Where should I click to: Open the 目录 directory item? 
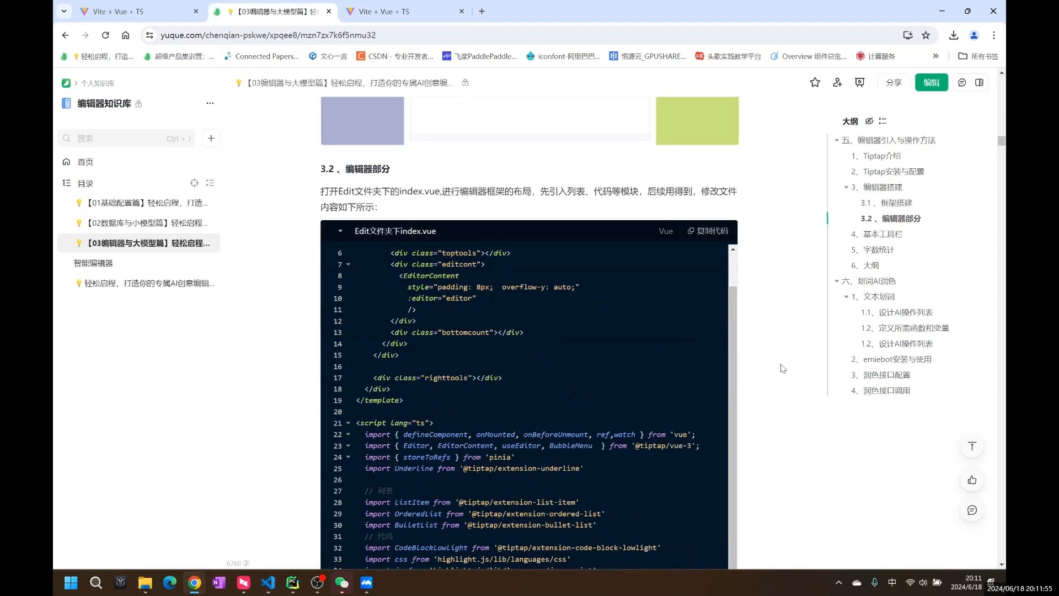click(x=85, y=184)
